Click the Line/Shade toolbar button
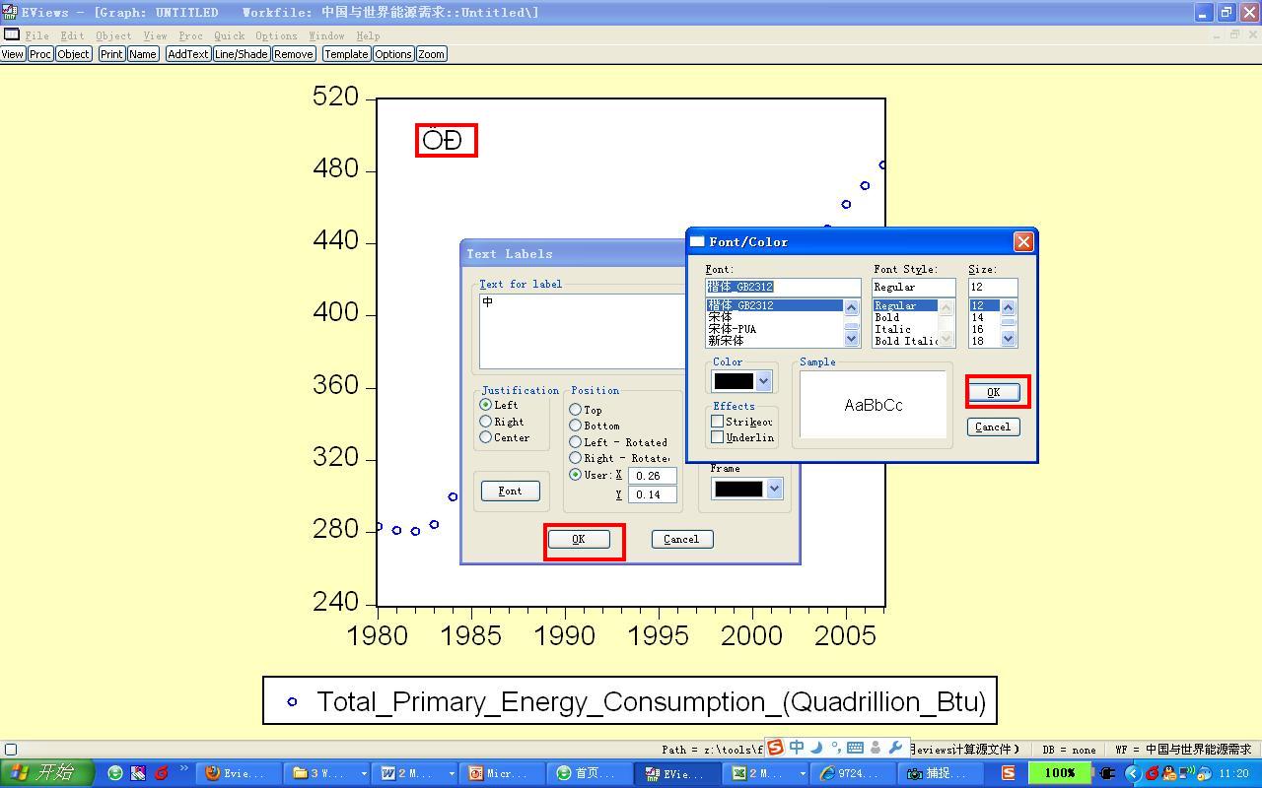Image resolution: width=1262 pixels, height=788 pixels. tap(242, 54)
